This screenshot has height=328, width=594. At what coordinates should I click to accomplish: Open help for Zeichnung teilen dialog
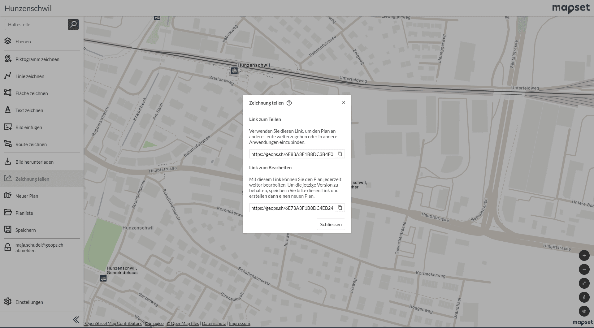pos(289,103)
